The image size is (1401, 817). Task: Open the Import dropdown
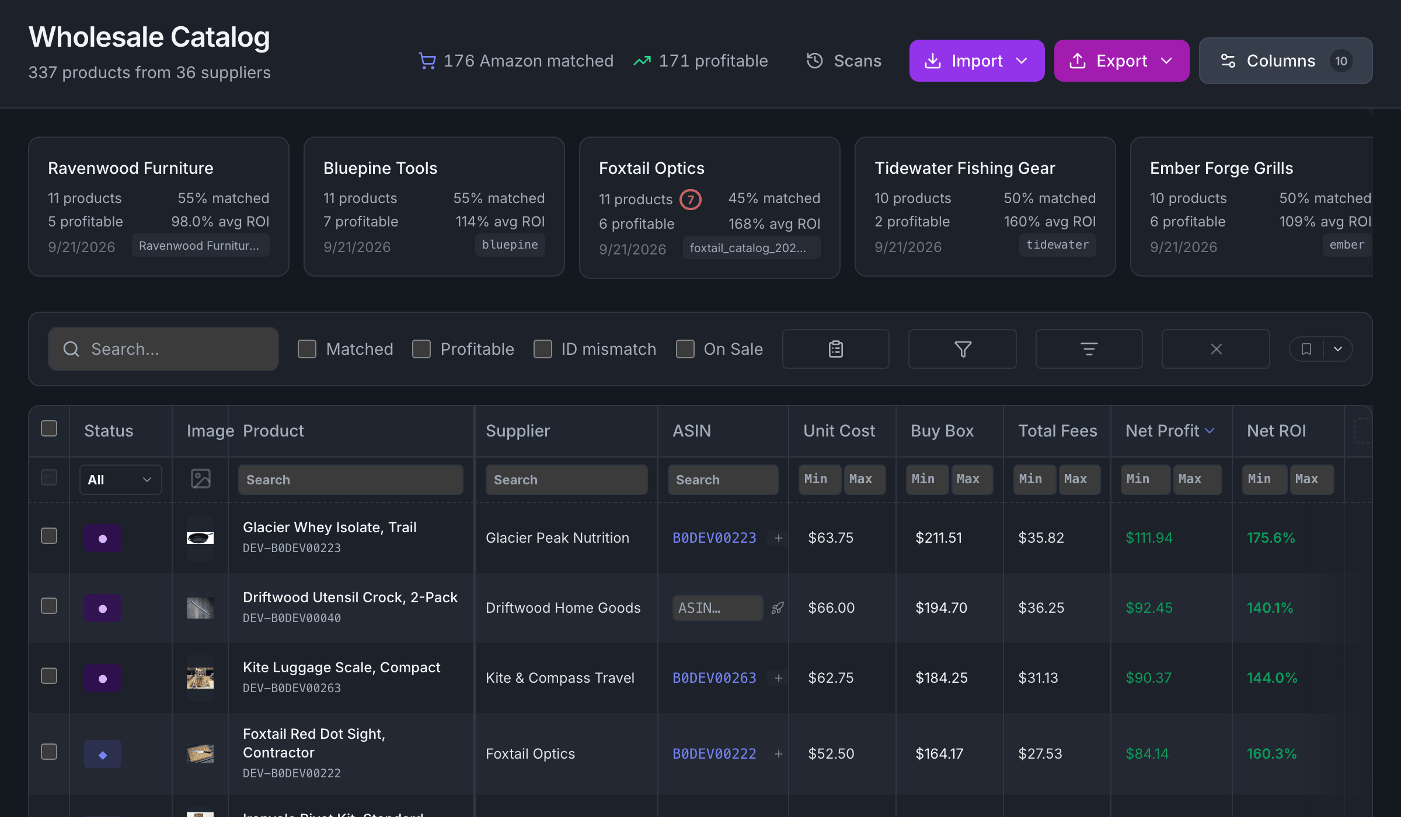tap(977, 61)
